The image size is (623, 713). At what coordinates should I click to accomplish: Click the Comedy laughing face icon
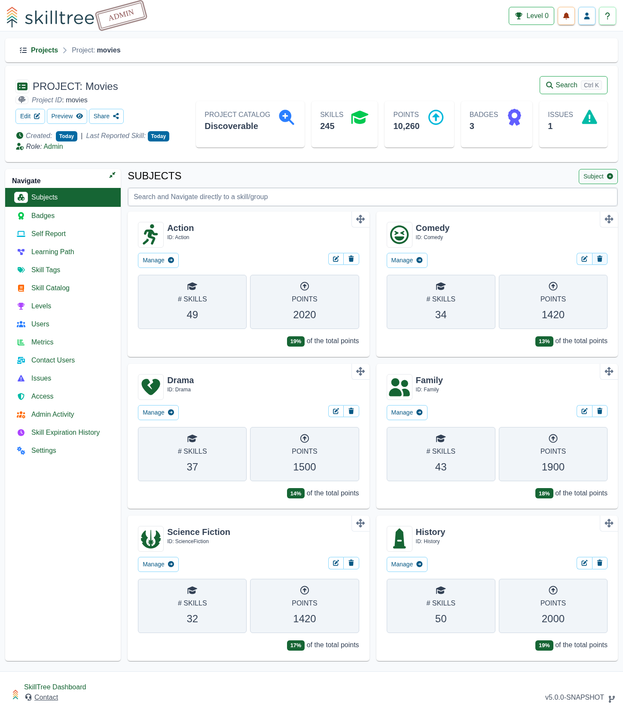pyautogui.click(x=399, y=235)
